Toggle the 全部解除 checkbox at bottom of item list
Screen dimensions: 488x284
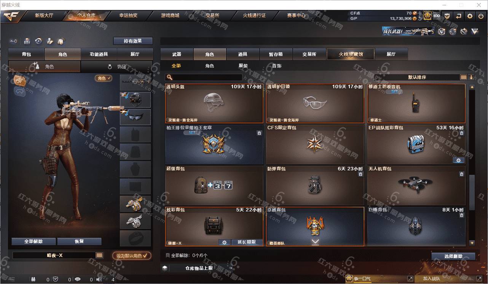(168, 255)
